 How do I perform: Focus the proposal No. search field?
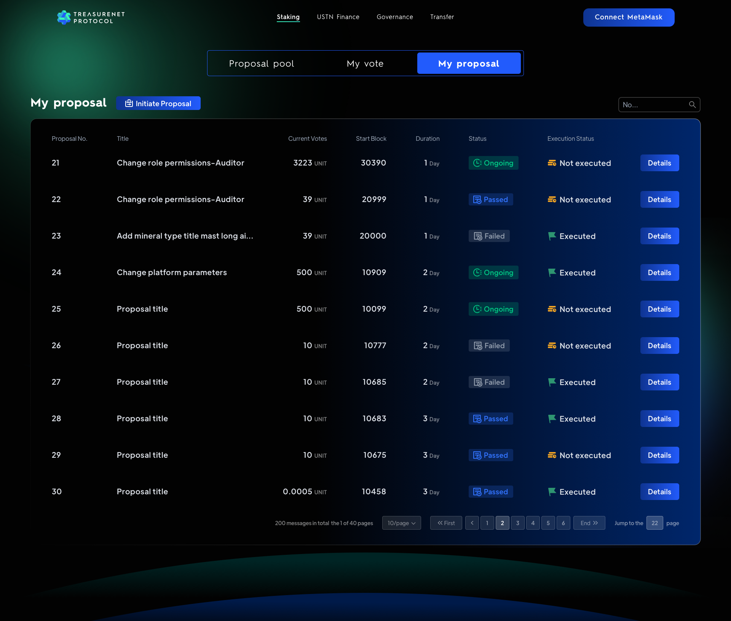(659, 105)
